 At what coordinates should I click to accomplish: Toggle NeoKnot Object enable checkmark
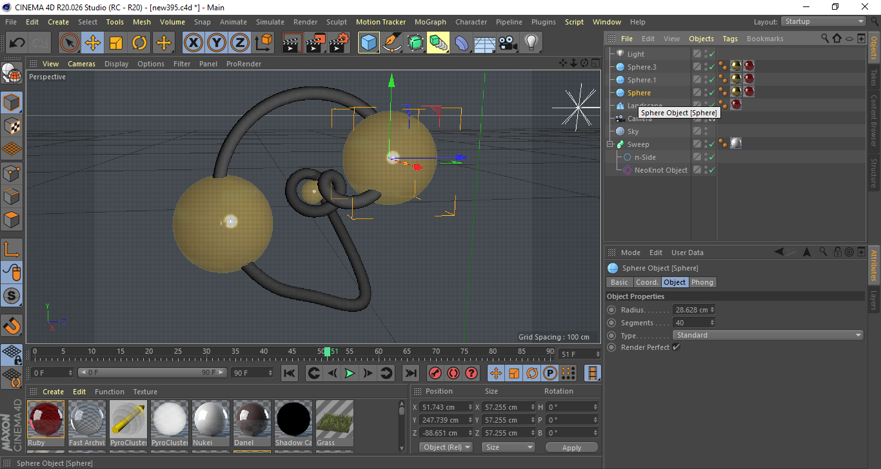coord(711,170)
